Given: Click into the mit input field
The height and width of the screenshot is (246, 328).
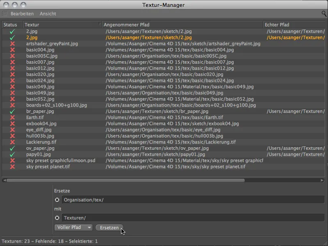Looking at the screenshot, I should click(193, 218).
